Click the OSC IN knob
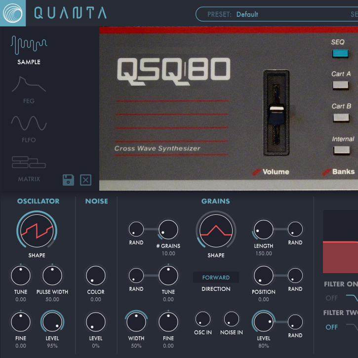 [203, 319]
